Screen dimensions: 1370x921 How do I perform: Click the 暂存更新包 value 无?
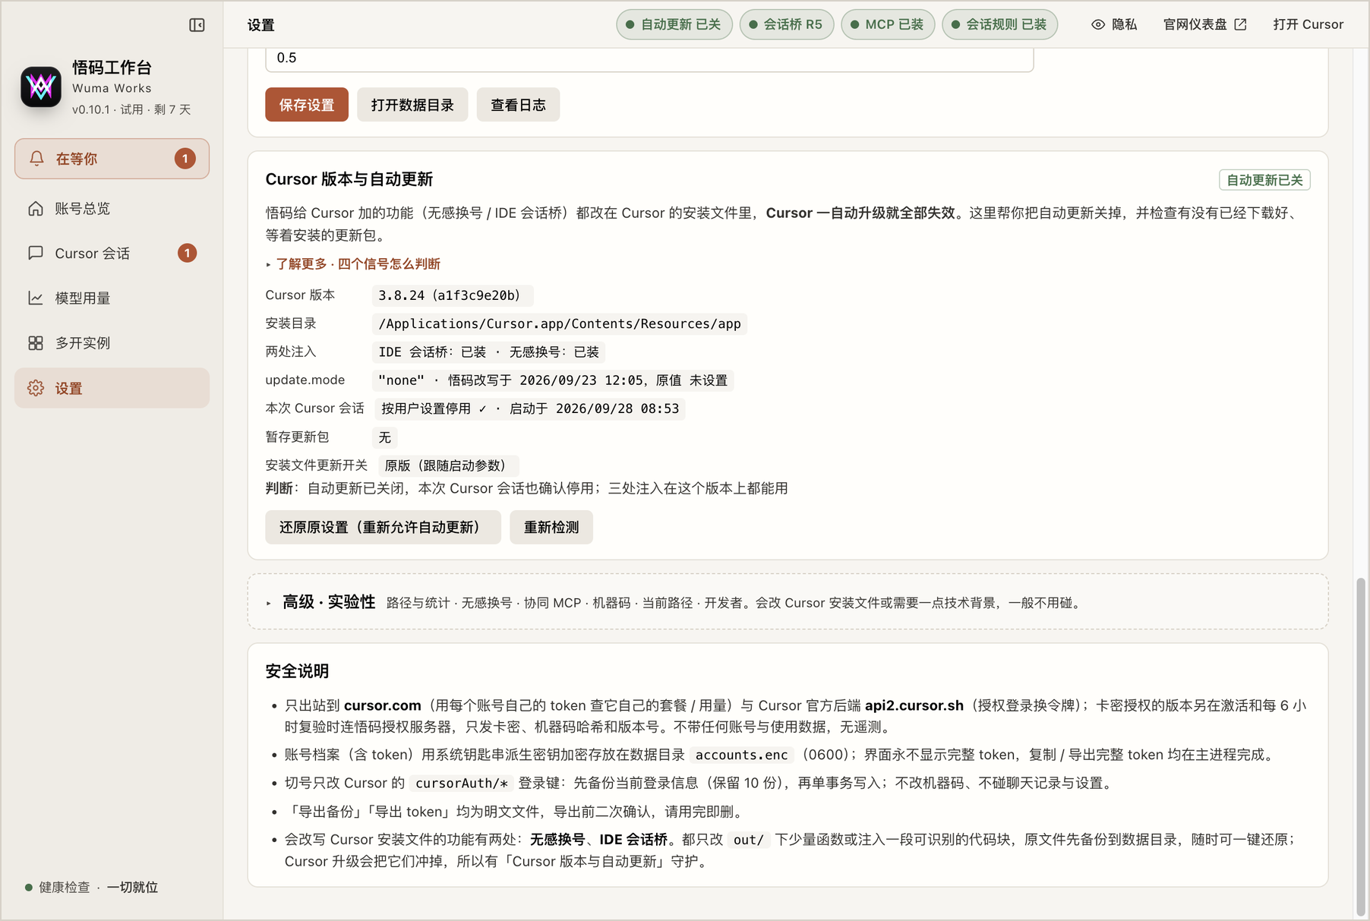[385, 437]
